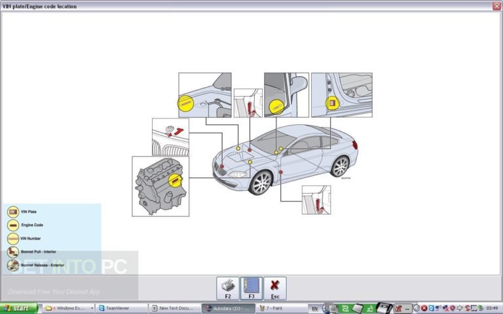Select the door pillar VIN plate inset
503x314 pixels.
[341, 94]
